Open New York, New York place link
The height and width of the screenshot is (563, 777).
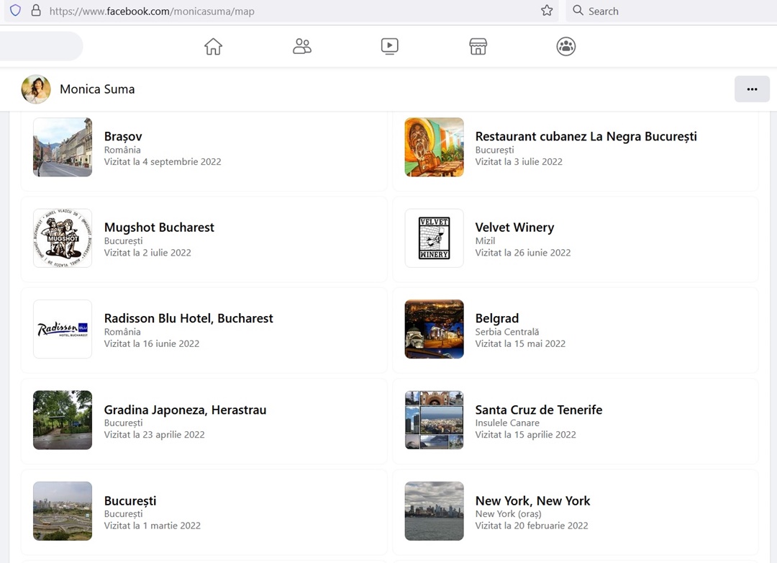click(x=532, y=501)
